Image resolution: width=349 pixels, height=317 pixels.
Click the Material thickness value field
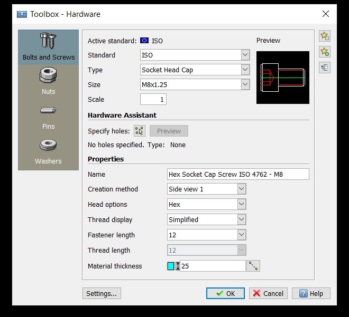(213, 266)
